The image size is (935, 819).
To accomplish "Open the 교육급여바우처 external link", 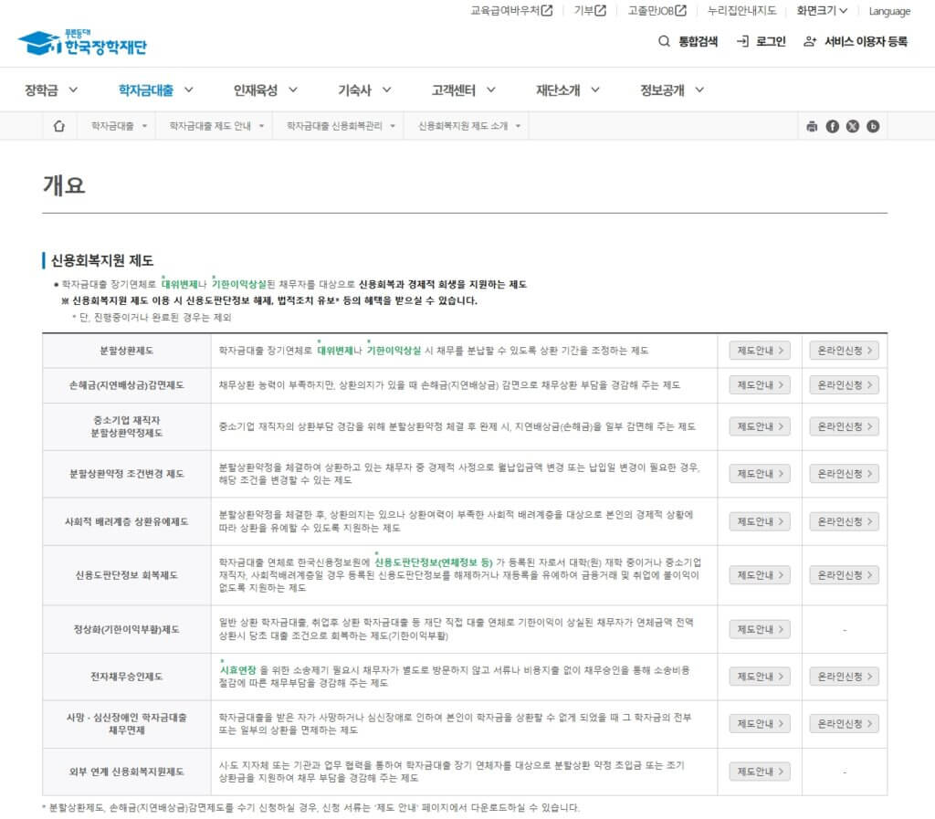I will [511, 11].
